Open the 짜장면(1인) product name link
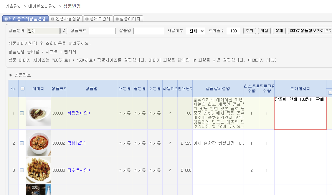 tap(79, 113)
